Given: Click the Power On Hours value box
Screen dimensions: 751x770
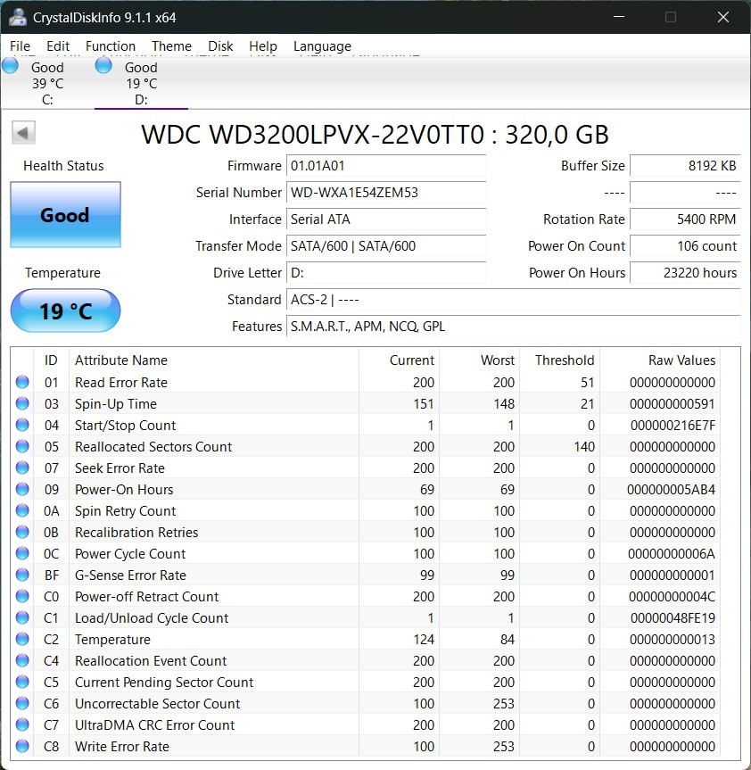Looking at the screenshot, I should [x=685, y=273].
